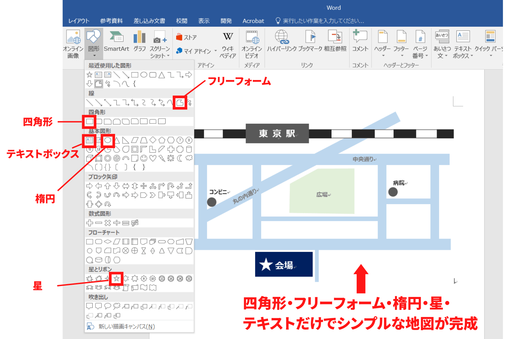Switch to the 校閲 ribbon tab

[181, 21]
